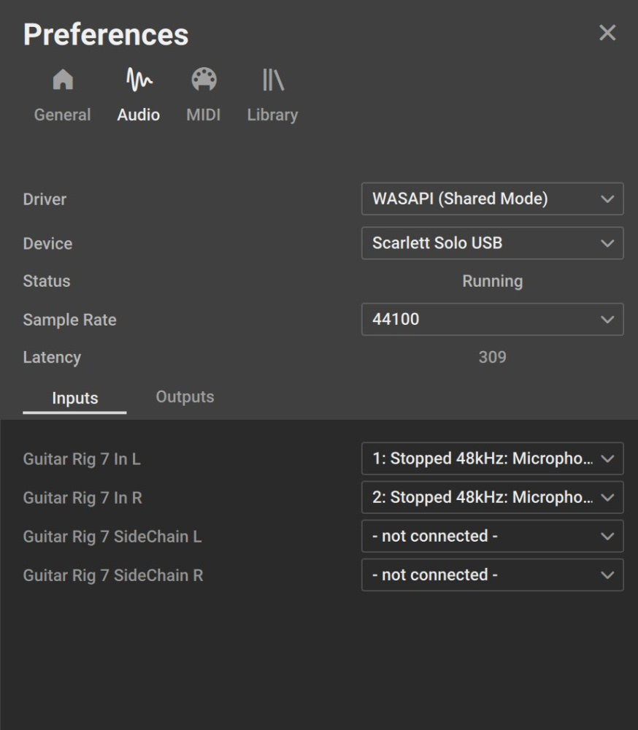
Task: Click the Sample Rate label
Action: 70,320
